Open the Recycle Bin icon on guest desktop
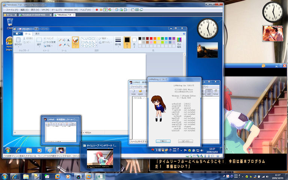 pos(9,24)
